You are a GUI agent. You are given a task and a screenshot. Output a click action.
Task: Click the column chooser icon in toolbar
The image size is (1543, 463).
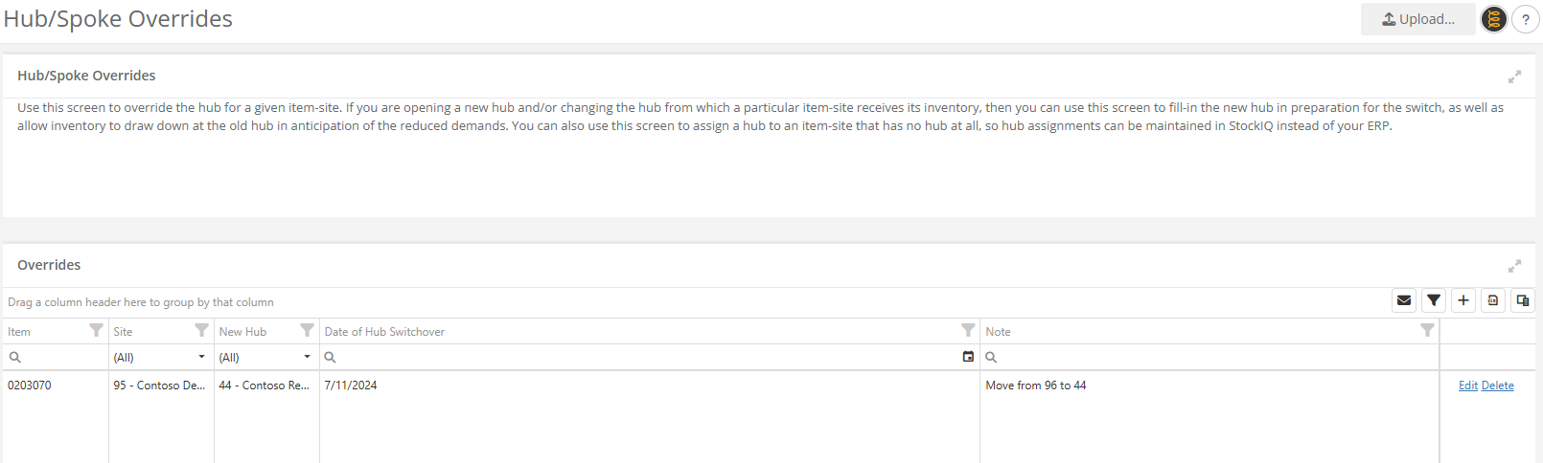coord(1523,300)
